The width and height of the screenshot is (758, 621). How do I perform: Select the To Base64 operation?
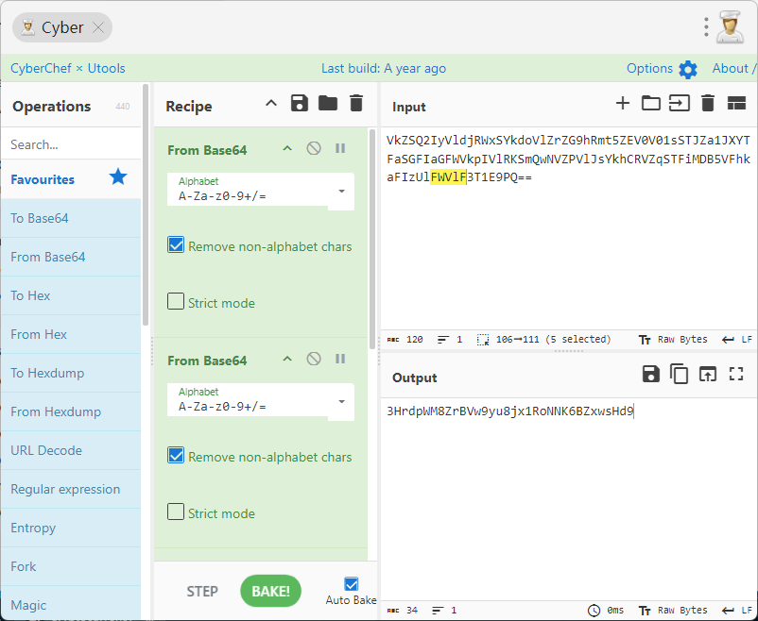coord(71,218)
